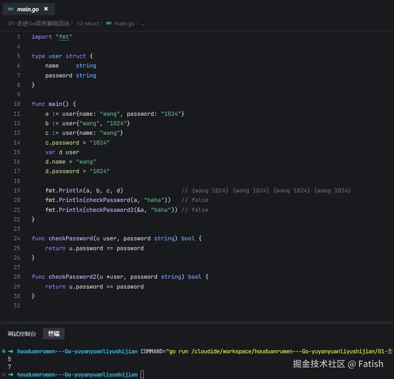
Task: Click main.go in the breadcrumb path
Action: pos(124,24)
